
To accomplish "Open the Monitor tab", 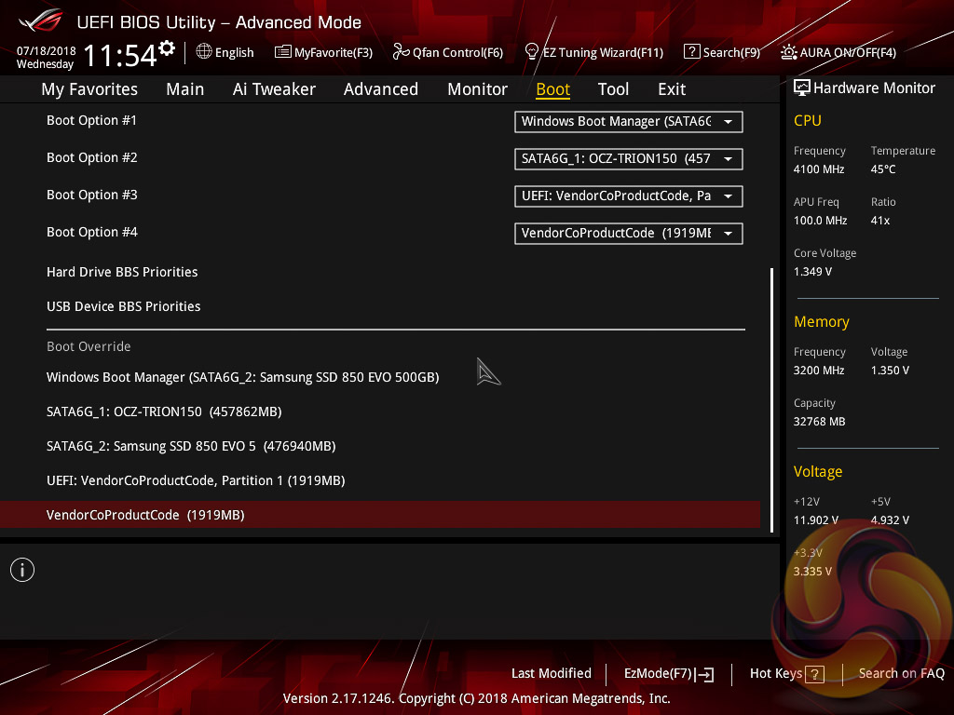I will click(x=478, y=89).
